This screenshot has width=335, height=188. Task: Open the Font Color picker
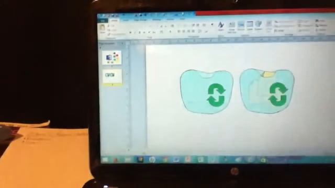[171, 32]
